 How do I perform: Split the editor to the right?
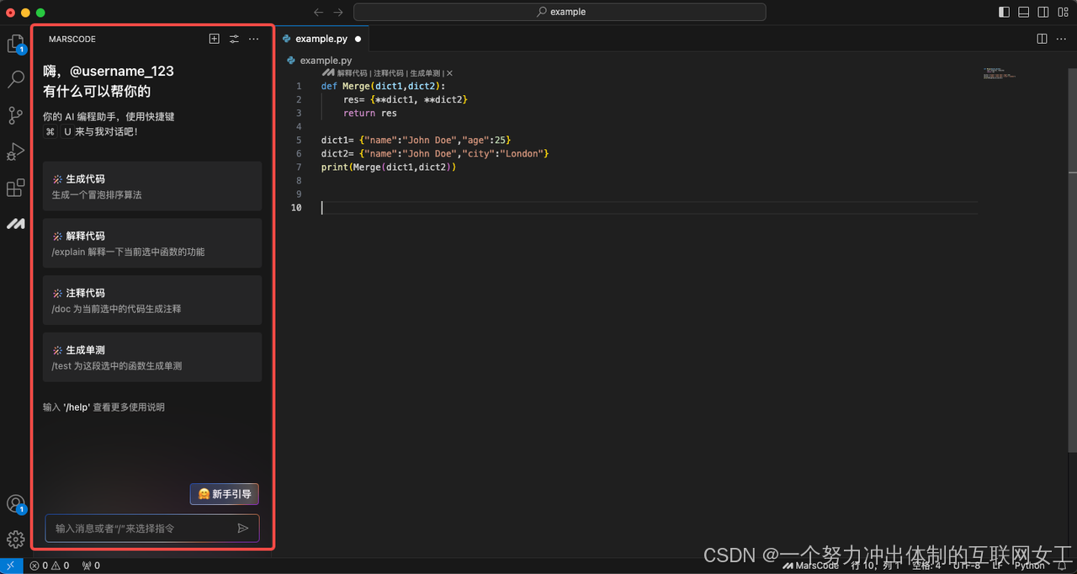point(1042,39)
